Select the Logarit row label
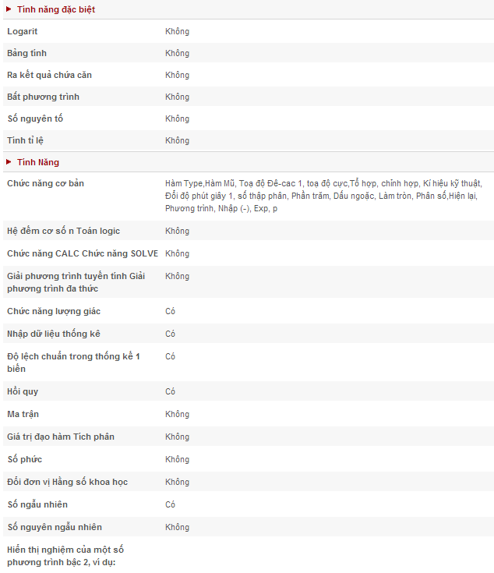Image resolution: width=494 pixels, height=573 pixels. [23, 31]
